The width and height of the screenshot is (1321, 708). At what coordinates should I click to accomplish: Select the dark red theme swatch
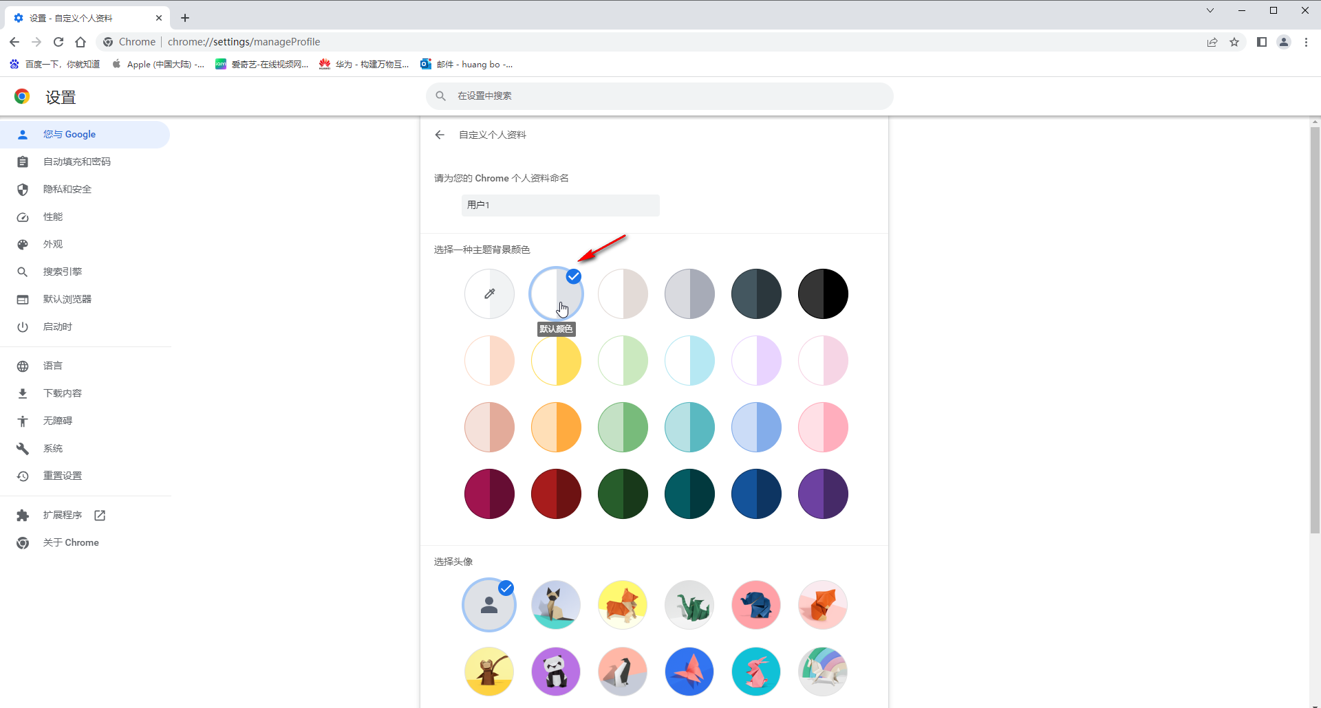click(556, 494)
